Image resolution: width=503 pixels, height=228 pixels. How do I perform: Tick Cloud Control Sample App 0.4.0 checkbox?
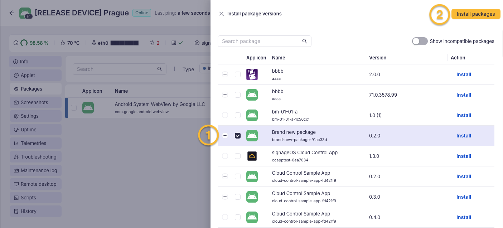pos(238,217)
